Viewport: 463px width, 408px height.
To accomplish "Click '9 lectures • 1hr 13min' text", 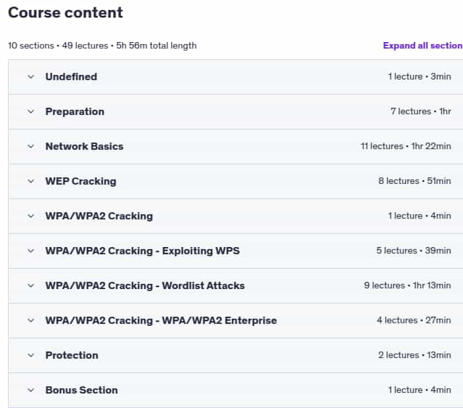I will pos(407,286).
